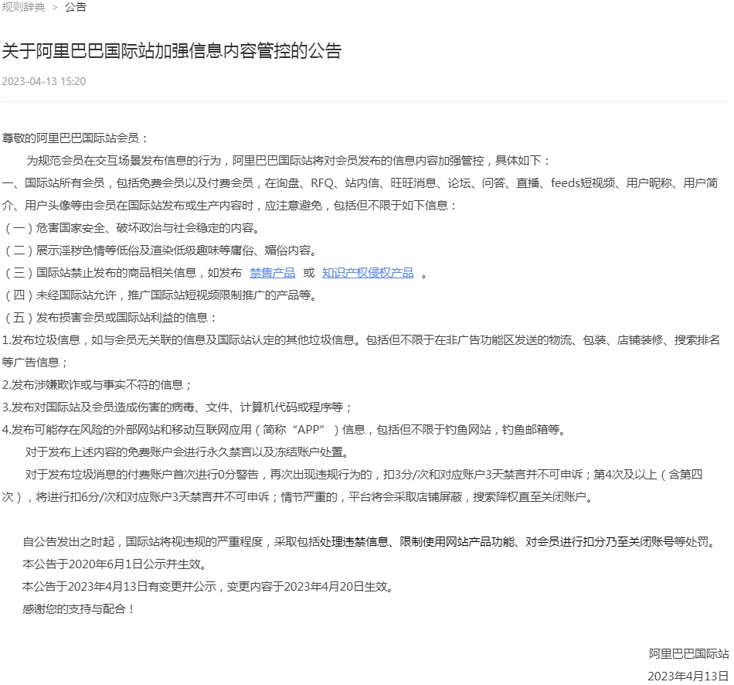Click the timestamp 2023-04-13 15:20

44,81
